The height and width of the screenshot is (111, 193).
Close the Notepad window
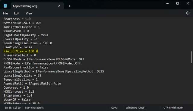[188, 3]
